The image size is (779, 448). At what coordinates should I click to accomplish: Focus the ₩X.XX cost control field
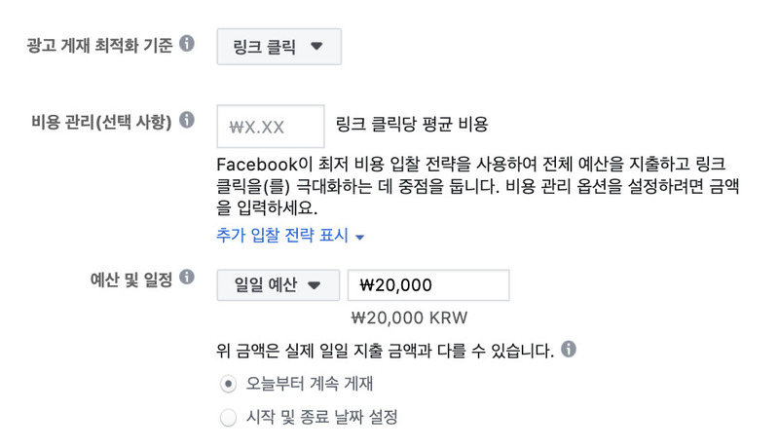pos(271,127)
